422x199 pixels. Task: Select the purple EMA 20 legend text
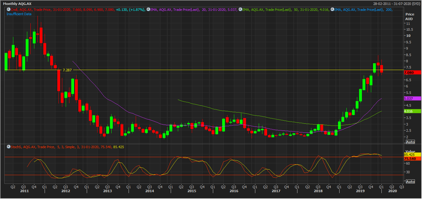[x=194, y=10]
